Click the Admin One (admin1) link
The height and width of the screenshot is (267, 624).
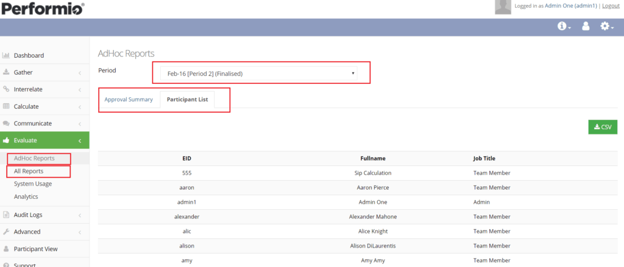coord(570,6)
